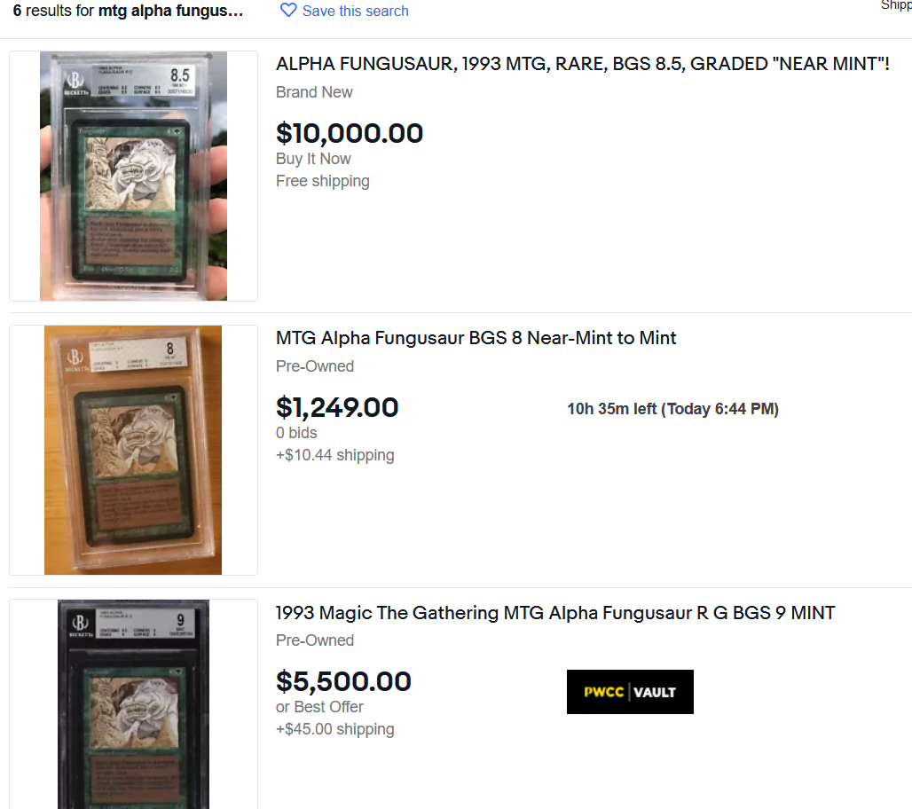View the BGS 8.5 Fungusaur thumbnail image
The image size is (912, 809).
(x=133, y=176)
